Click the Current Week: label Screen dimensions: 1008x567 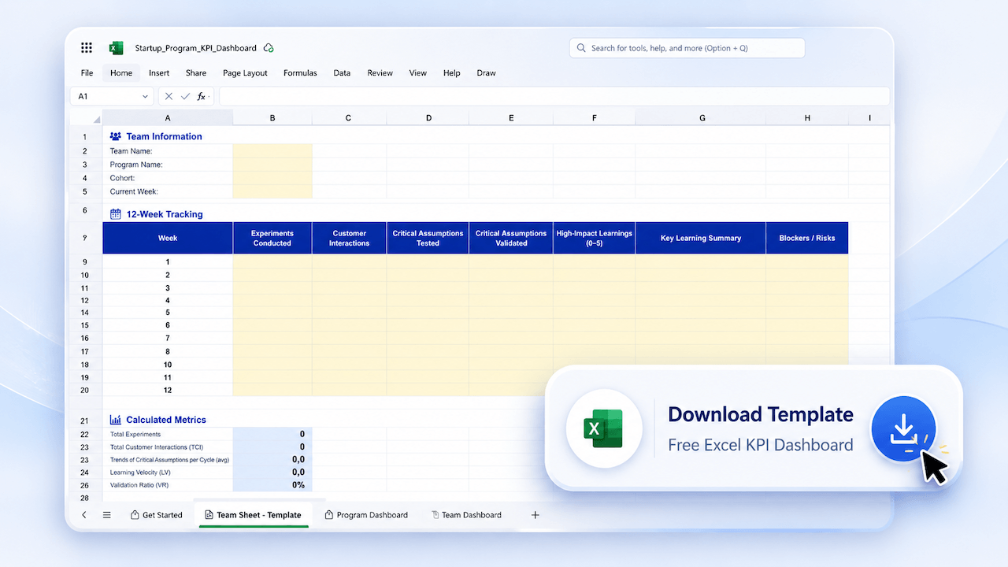[134, 191]
